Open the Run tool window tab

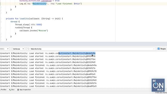(12, 90)
